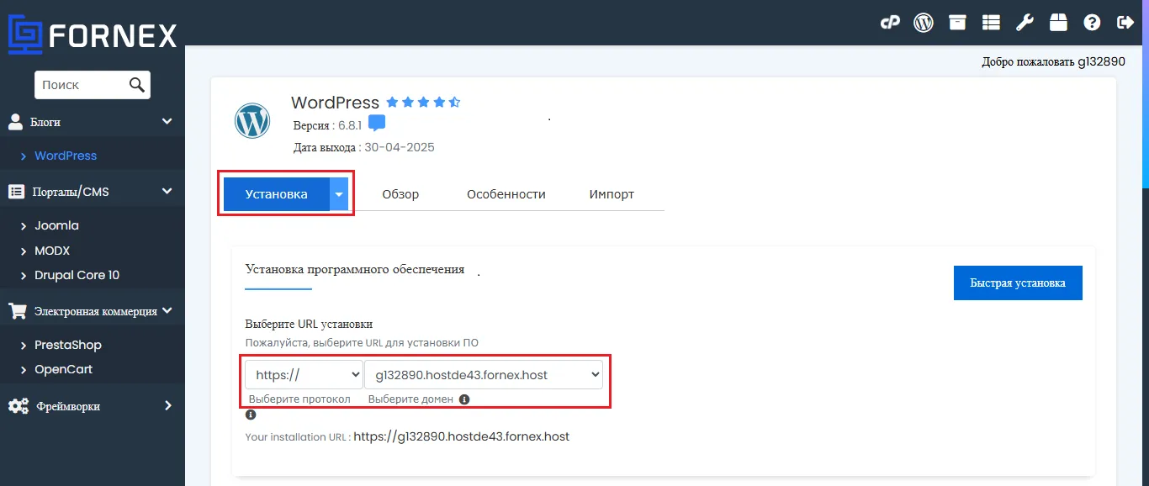Click the Установка tab button
Image resolution: width=1149 pixels, height=486 pixels.
(276, 194)
